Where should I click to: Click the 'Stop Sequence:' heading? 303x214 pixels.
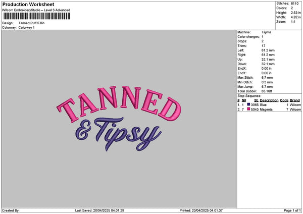pyautogui.click(x=249, y=96)
